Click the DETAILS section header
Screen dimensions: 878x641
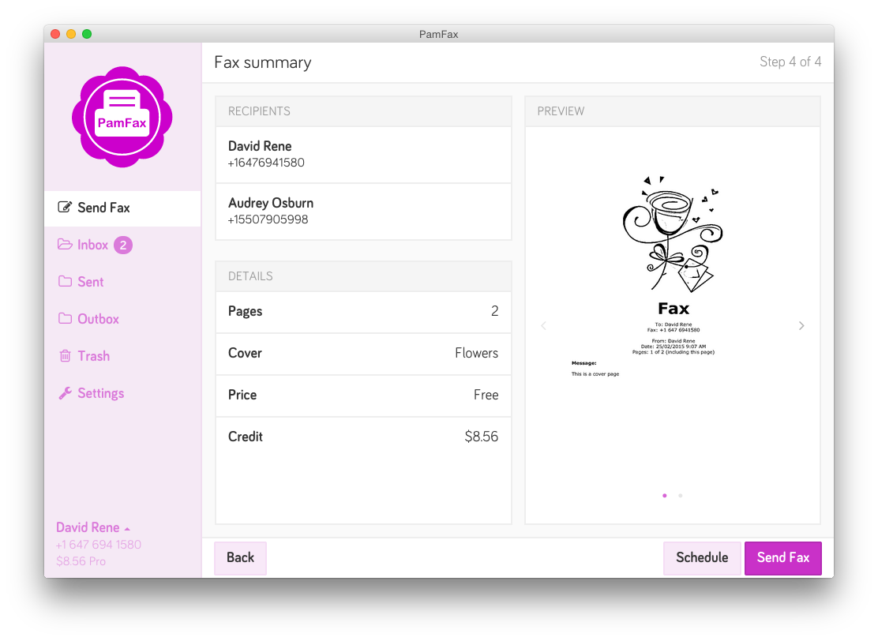(363, 276)
